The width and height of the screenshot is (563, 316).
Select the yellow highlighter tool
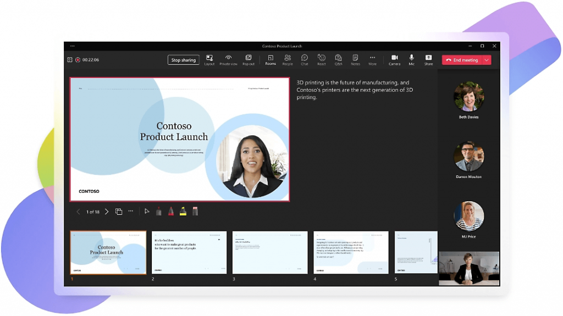(183, 211)
